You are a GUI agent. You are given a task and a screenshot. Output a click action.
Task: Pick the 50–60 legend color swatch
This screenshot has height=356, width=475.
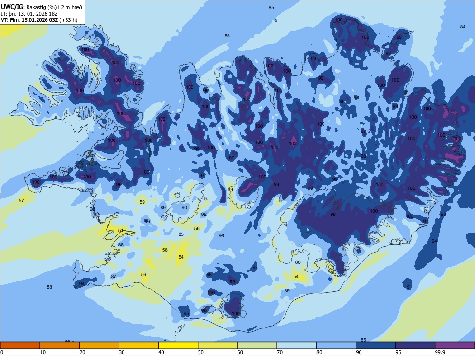[218, 346]
